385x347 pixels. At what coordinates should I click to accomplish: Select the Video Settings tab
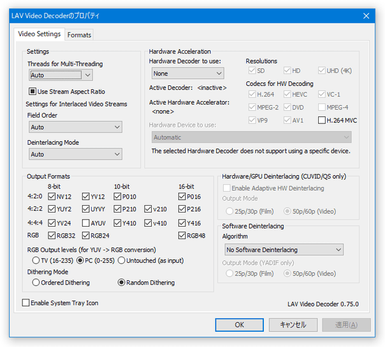[40, 34]
